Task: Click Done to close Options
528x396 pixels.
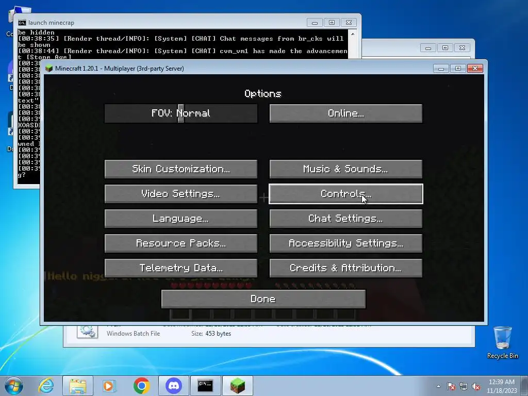Action: point(263,299)
